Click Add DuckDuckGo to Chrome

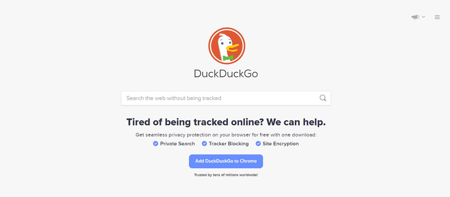click(226, 161)
